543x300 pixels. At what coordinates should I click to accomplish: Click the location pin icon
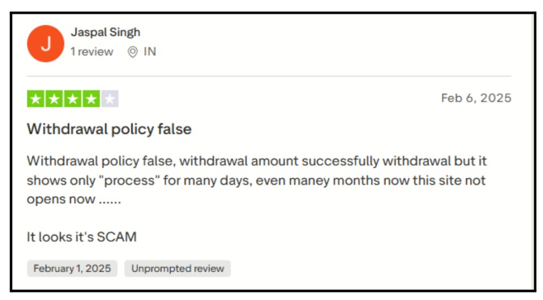[x=132, y=52]
